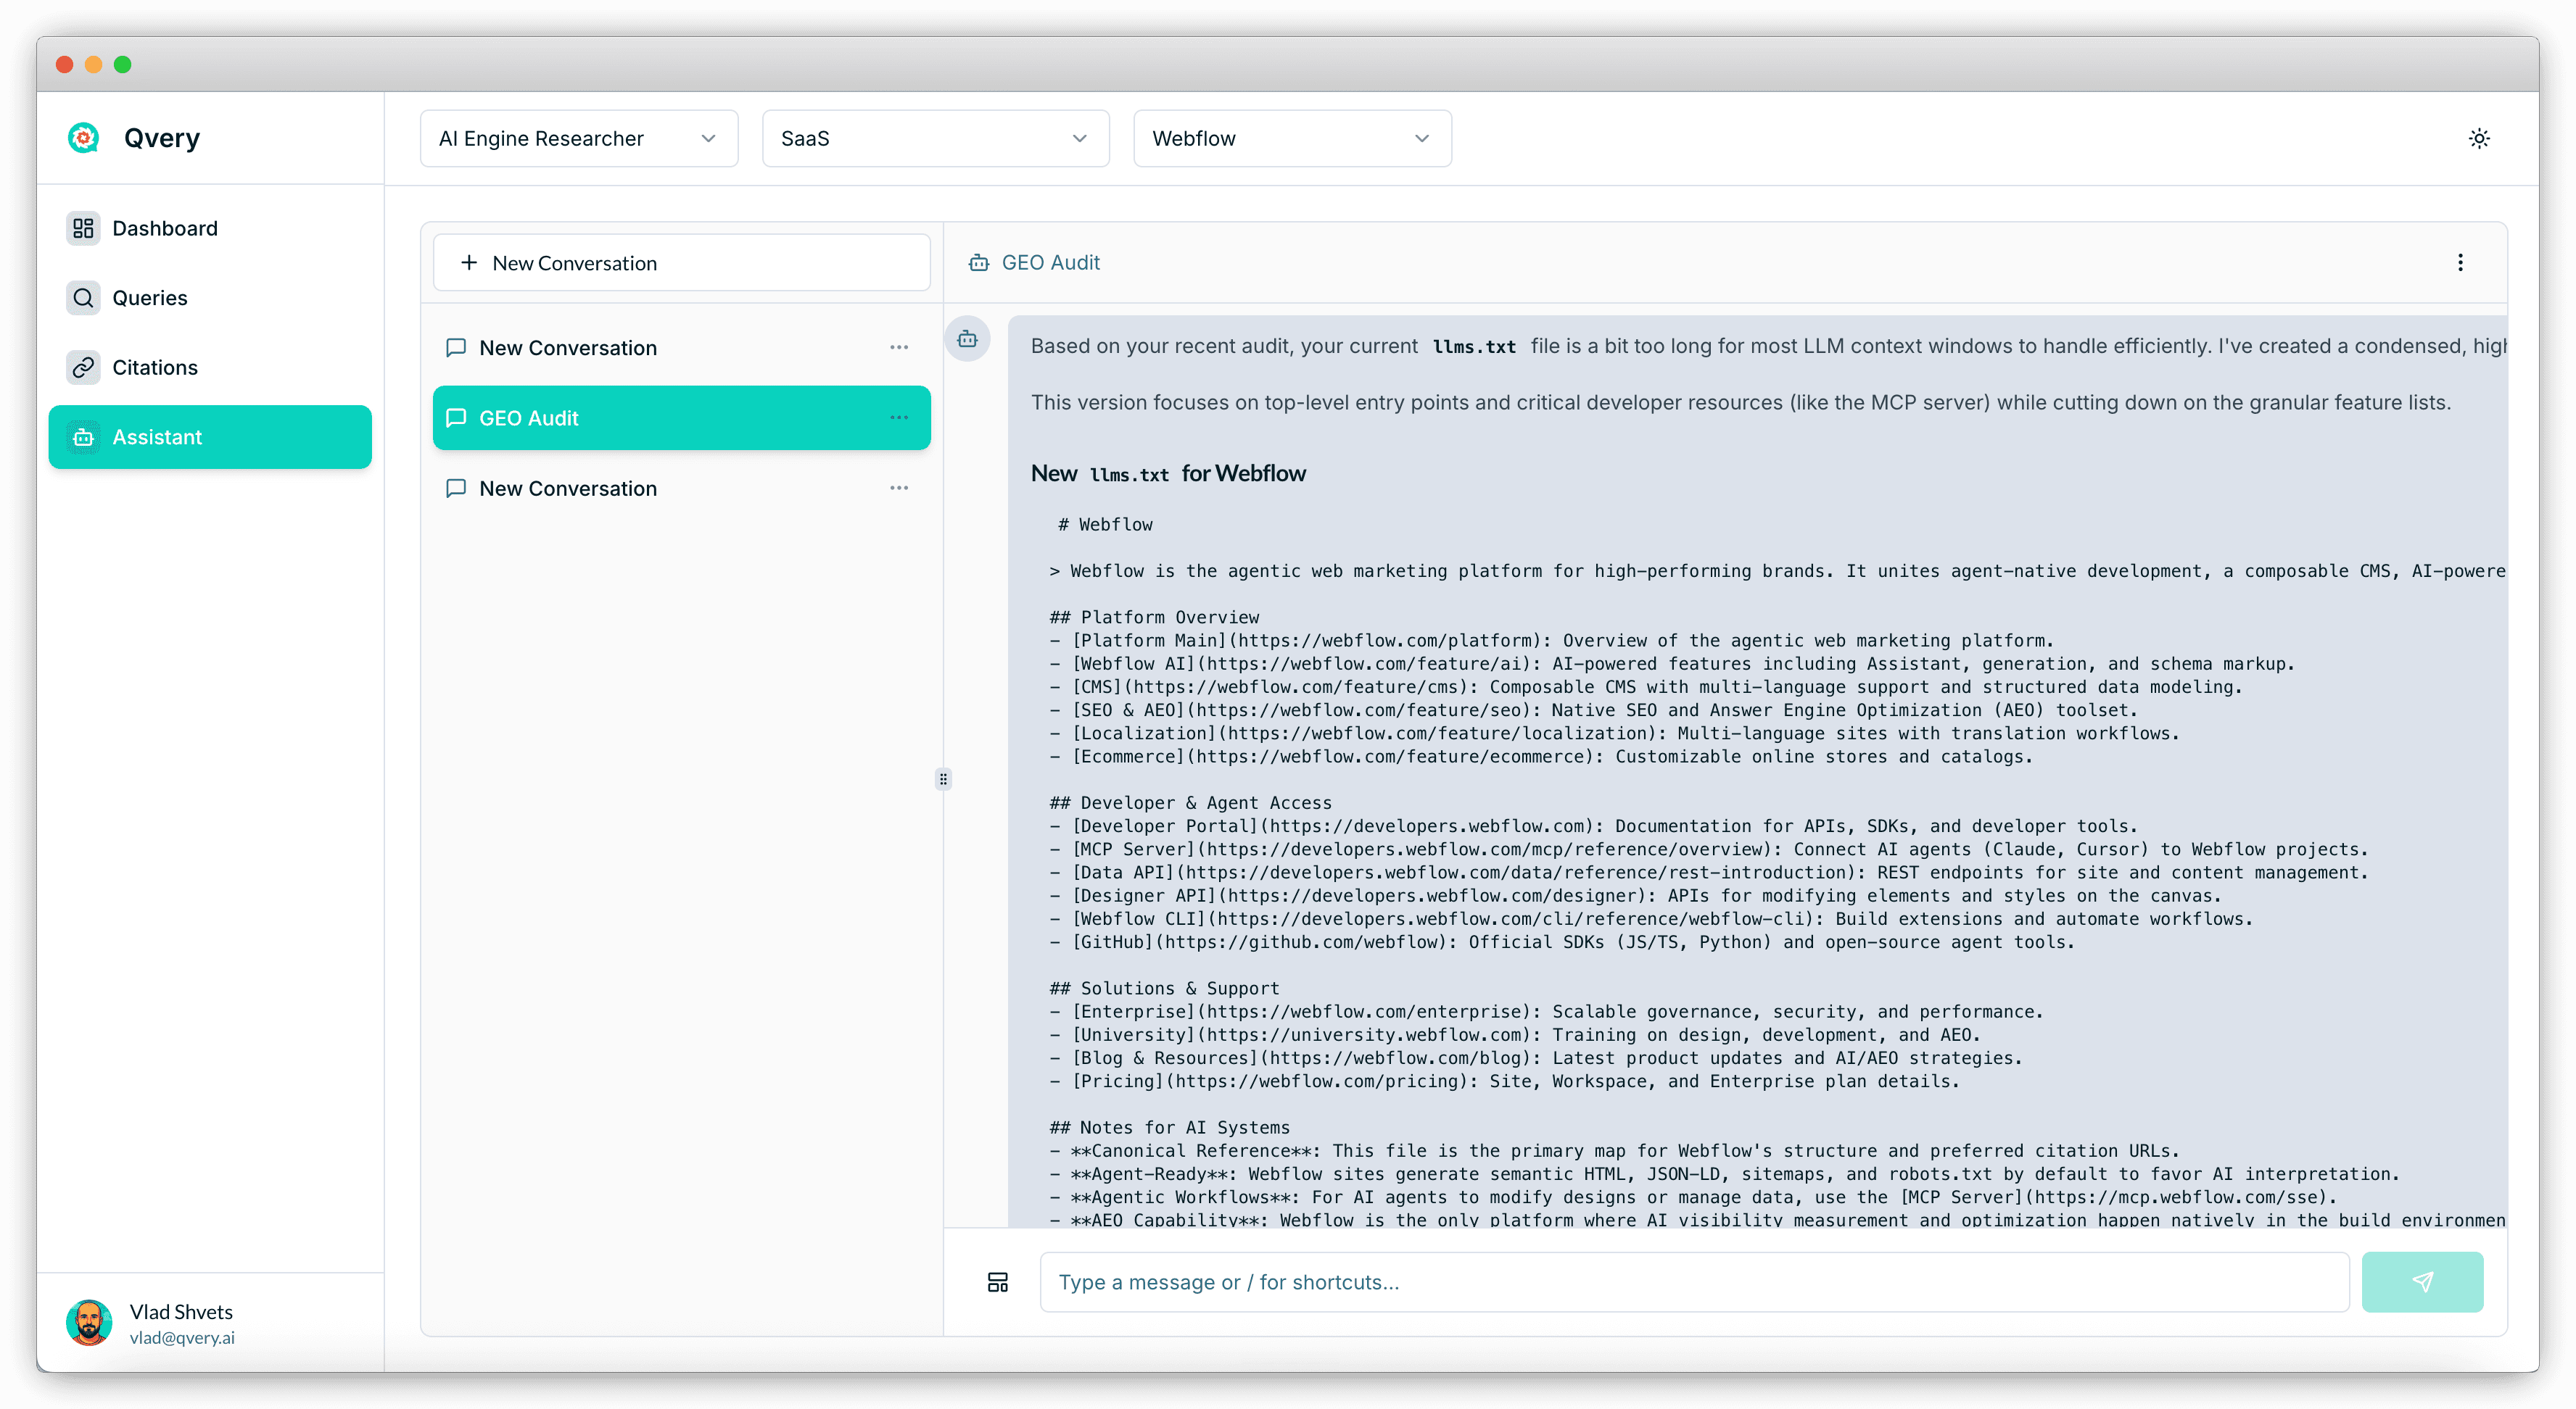Focus the message input field
The height and width of the screenshot is (1409, 2576).
click(x=1694, y=1282)
